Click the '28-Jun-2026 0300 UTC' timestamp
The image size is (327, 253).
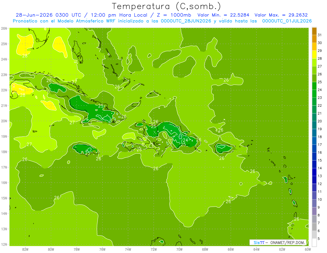point(48,15)
